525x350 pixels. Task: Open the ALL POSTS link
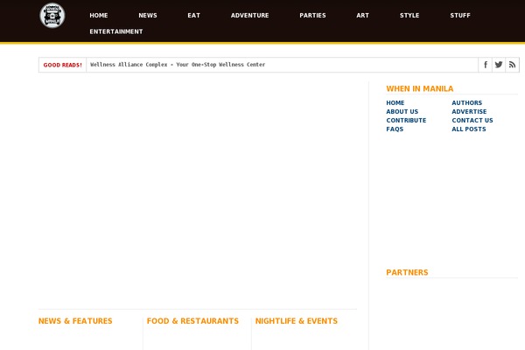(469, 129)
